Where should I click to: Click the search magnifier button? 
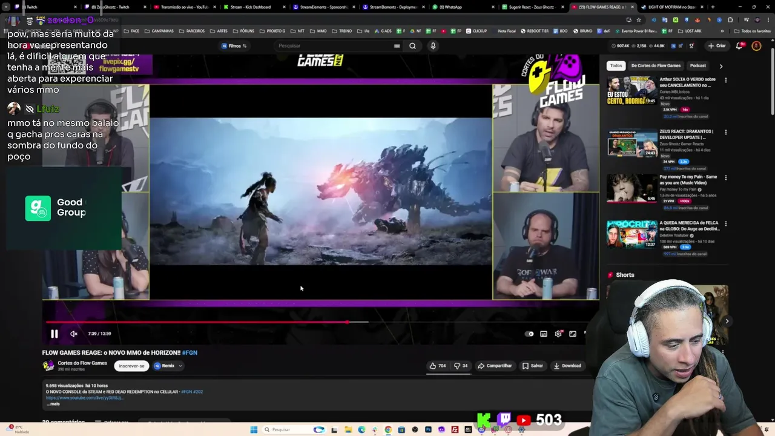click(412, 45)
